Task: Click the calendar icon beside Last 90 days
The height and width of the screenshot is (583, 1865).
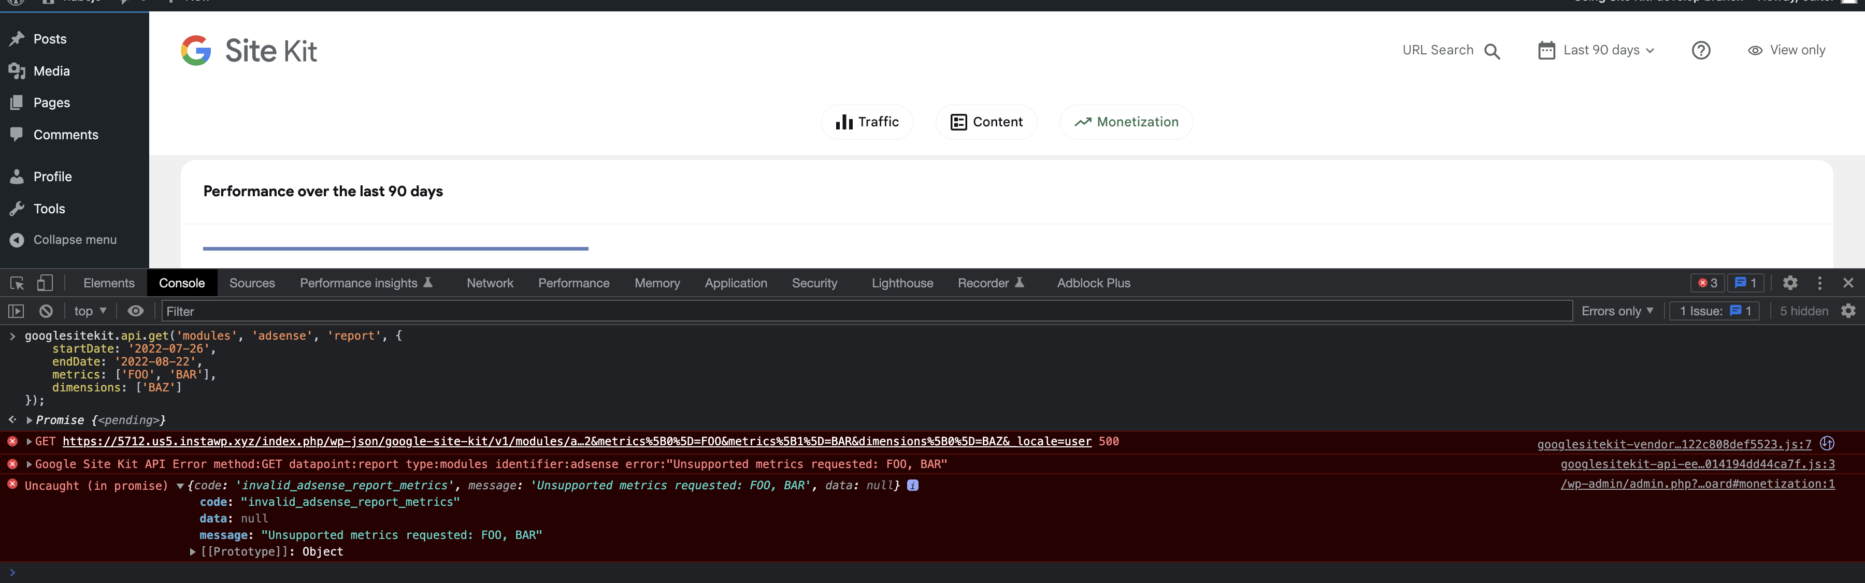Action: click(1546, 50)
